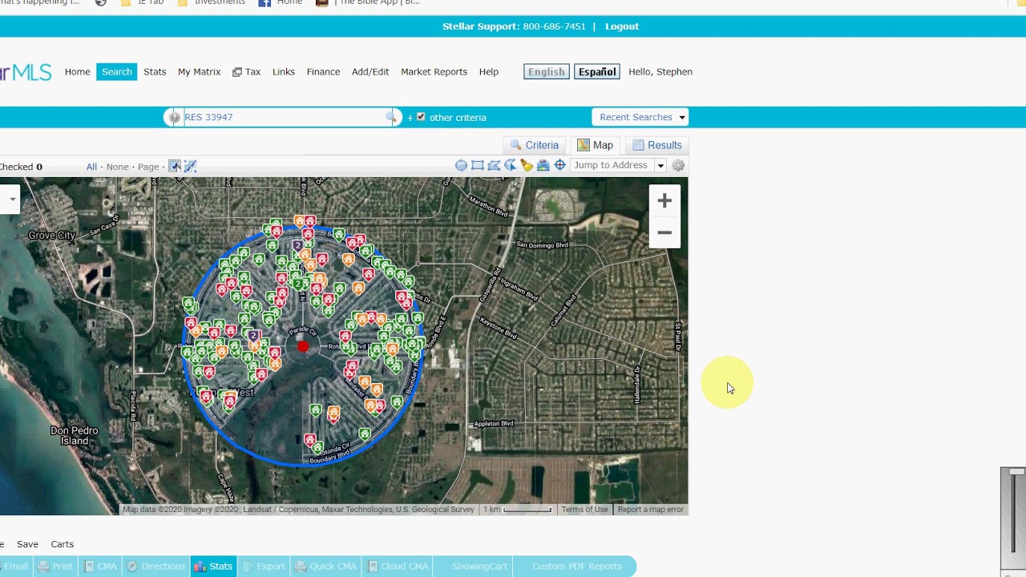Select All listings link
The height and width of the screenshot is (577, 1026).
(91, 167)
